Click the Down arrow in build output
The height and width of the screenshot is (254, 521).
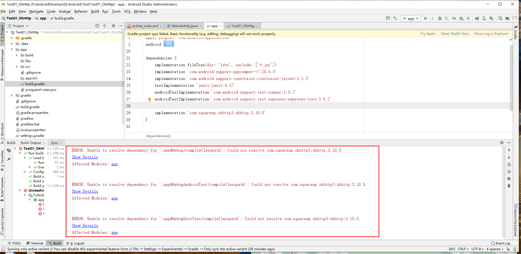pyautogui.click(x=509, y=157)
